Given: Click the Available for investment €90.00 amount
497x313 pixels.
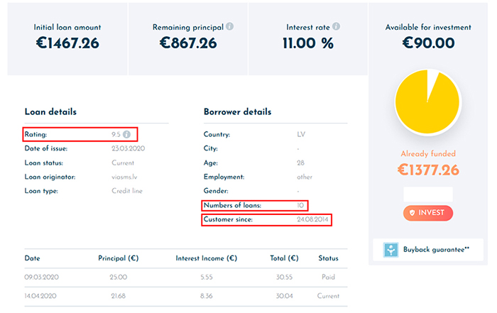Looking at the screenshot, I should pyautogui.click(x=428, y=43).
